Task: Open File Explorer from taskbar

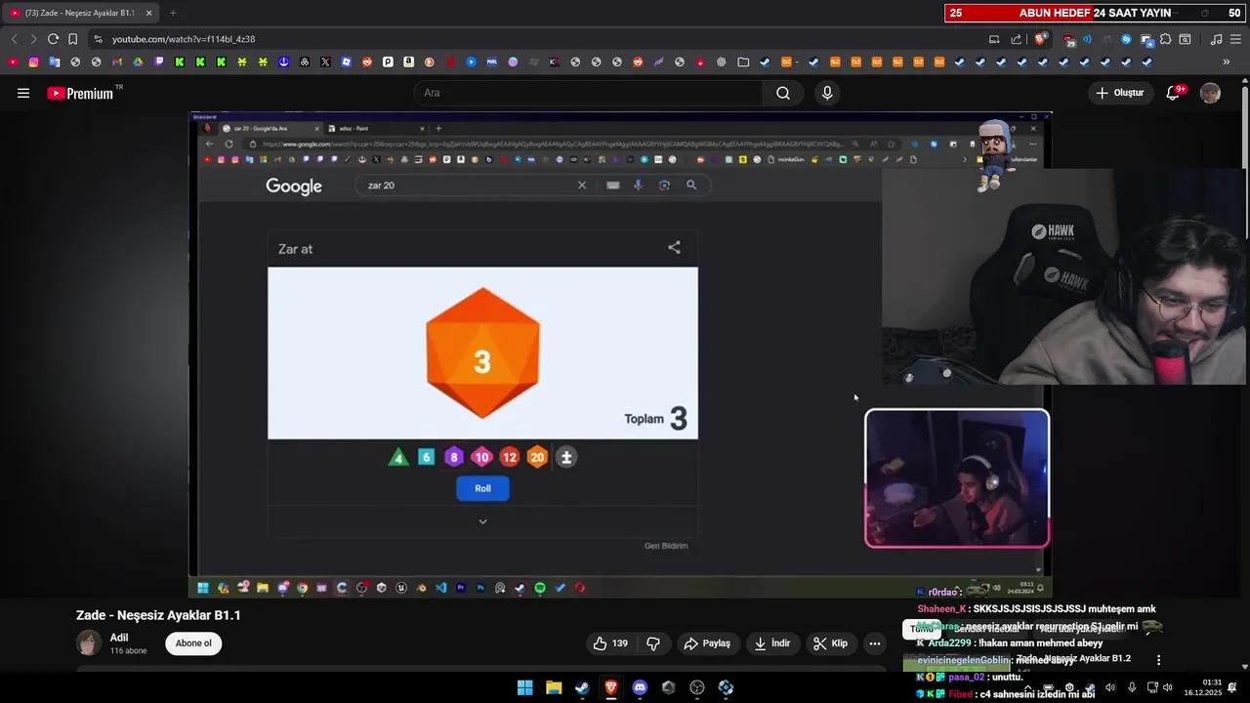Action: pyautogui.click(x=554, y=687)
